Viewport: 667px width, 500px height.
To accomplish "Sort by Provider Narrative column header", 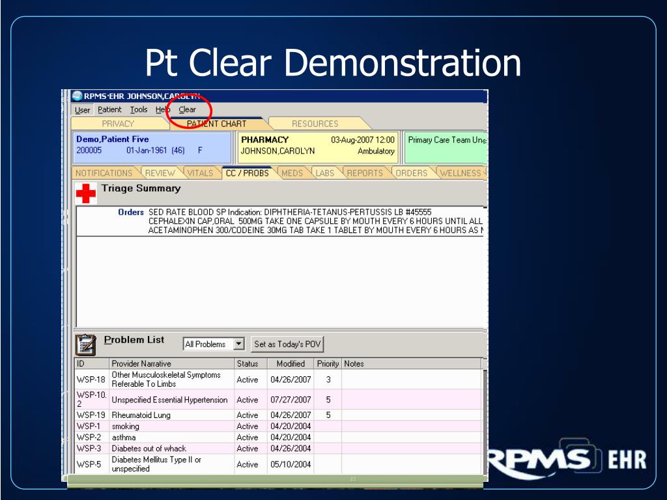I will [x=171, y=363].
